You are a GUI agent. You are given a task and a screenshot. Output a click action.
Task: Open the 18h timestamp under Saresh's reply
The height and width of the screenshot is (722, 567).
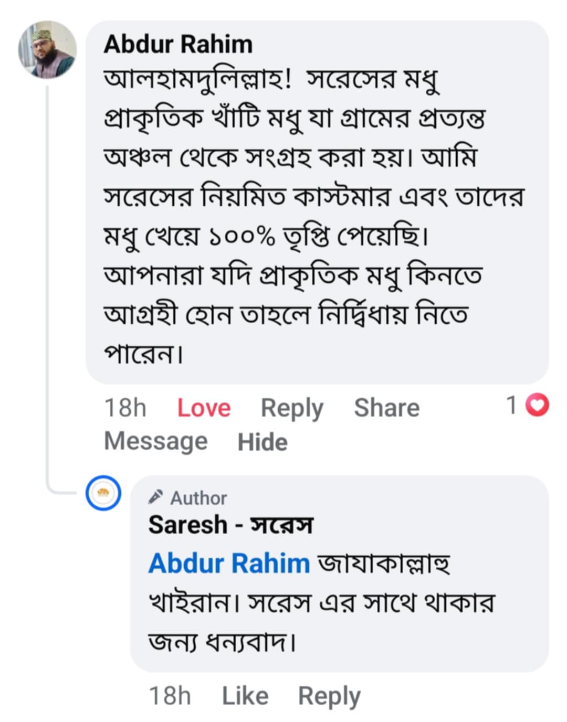point(170,696)
